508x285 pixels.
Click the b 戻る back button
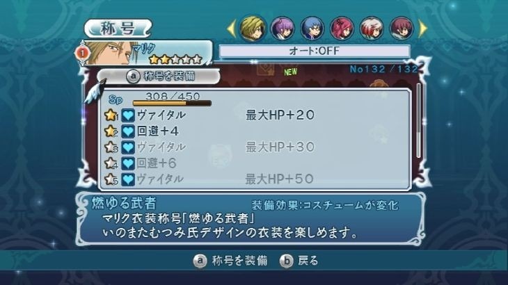(299, 261)
